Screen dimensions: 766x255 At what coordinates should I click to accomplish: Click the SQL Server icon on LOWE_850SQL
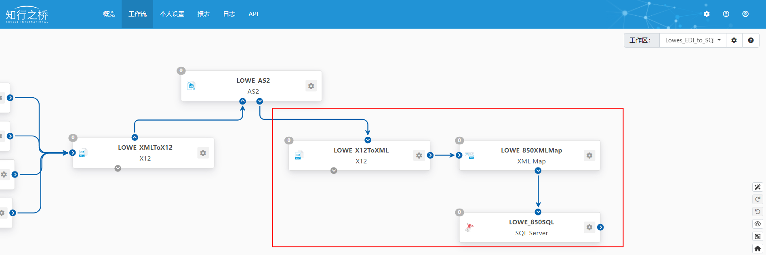click(469, 227)
